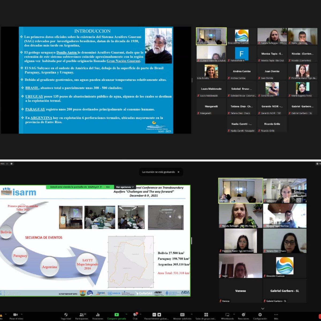This screenshot has width=321, height=321.
Task: Select Natalia Belleggia - DPA (Río Negro) large tile
Action: [240, 216]
